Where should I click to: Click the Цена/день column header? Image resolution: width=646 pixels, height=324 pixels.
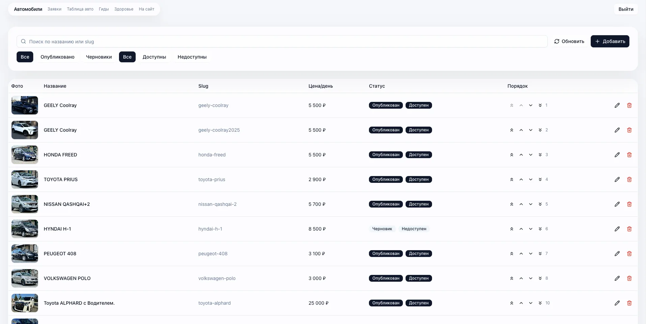pos(321,86)
